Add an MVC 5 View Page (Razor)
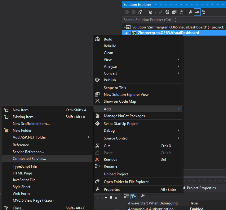Screen dimensions: 226x210 (47, 200)
